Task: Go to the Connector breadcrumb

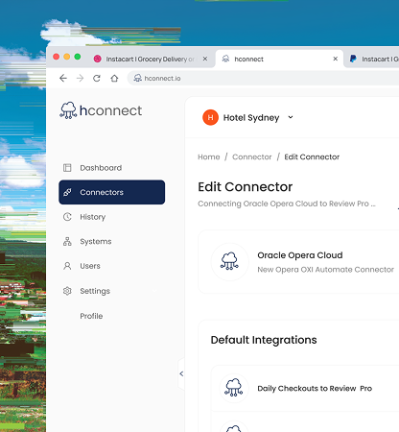Action: pos(252,156)
